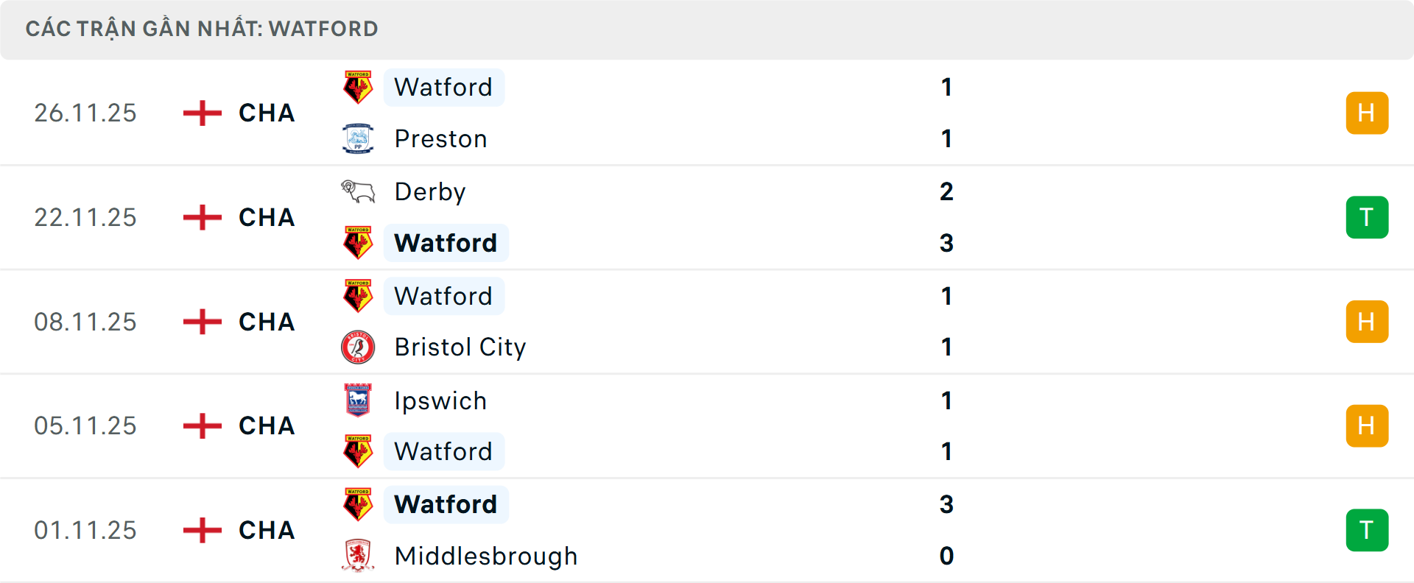Click the 26.11.25 match date
This screenshot has width=1414, height=583.
85,113
